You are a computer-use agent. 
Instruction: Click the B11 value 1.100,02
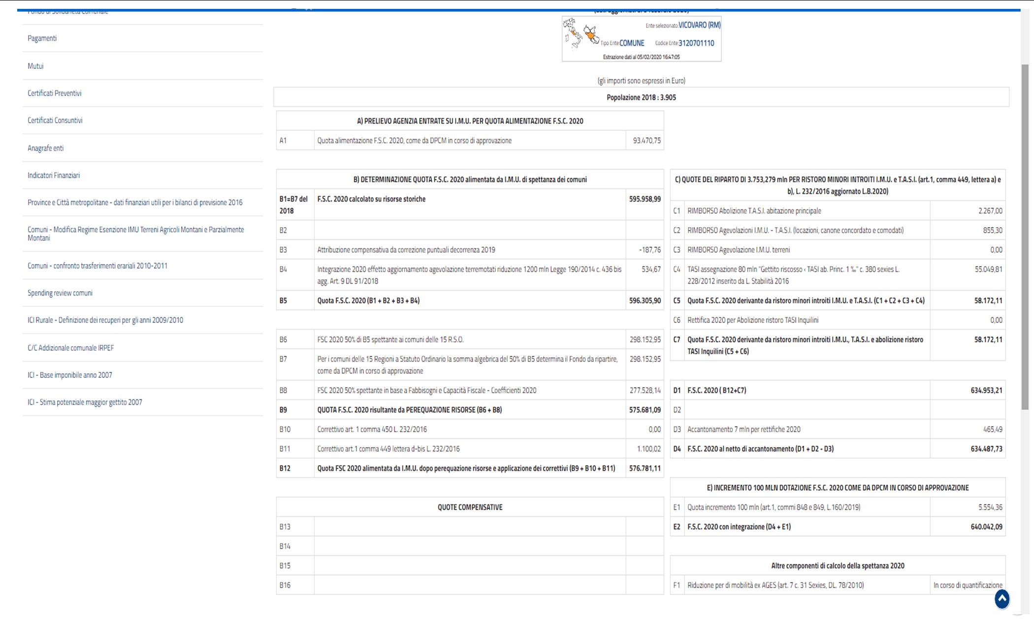pyautogui.click(x=649, y=449)
